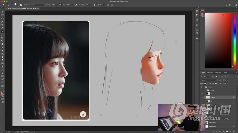Select the Crop tool
Viewport: 238px width, 133px height.
pyautogui.click(x=2, y=25)
